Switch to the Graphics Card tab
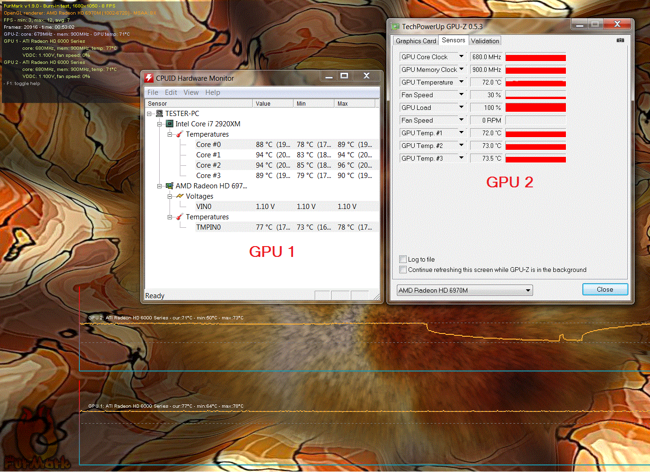The height and width of the screenshot is (472, 650). pyautogui.click(x=416, y=41)
